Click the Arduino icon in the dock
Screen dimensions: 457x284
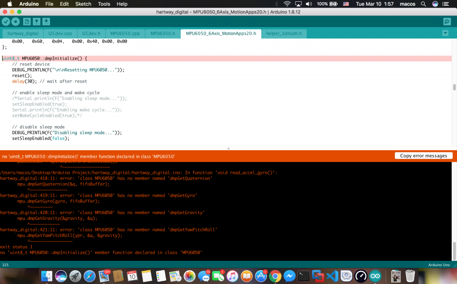375,276
